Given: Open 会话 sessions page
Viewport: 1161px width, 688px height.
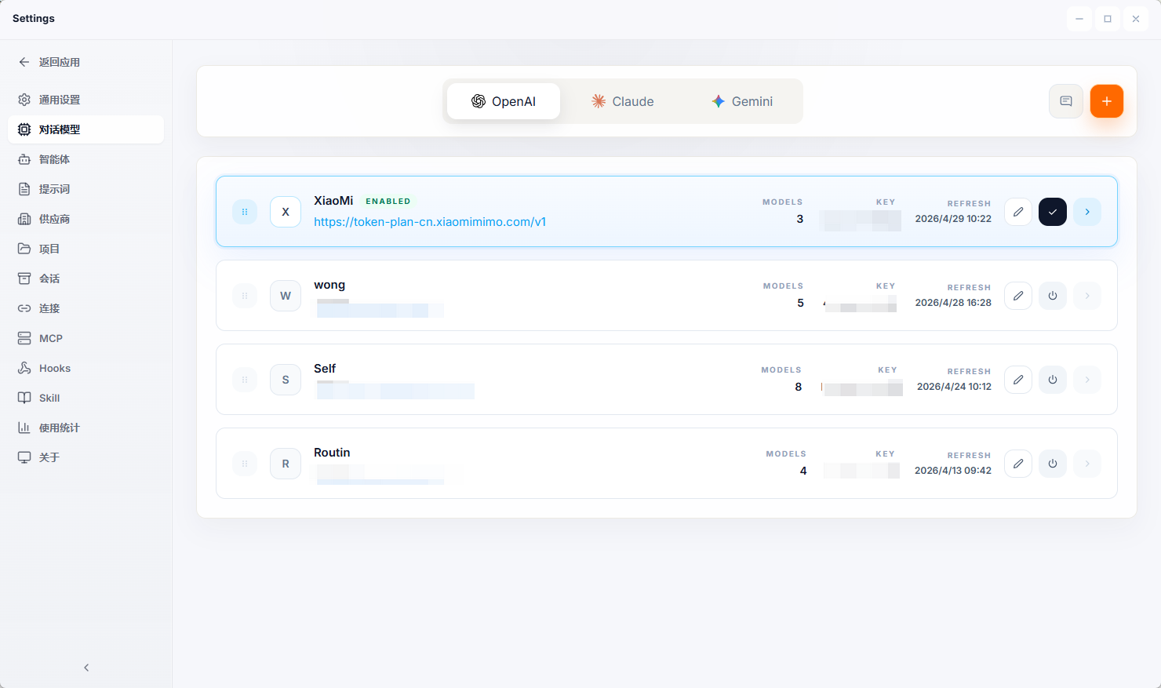Looking at the screenshot, I should 86,278.
